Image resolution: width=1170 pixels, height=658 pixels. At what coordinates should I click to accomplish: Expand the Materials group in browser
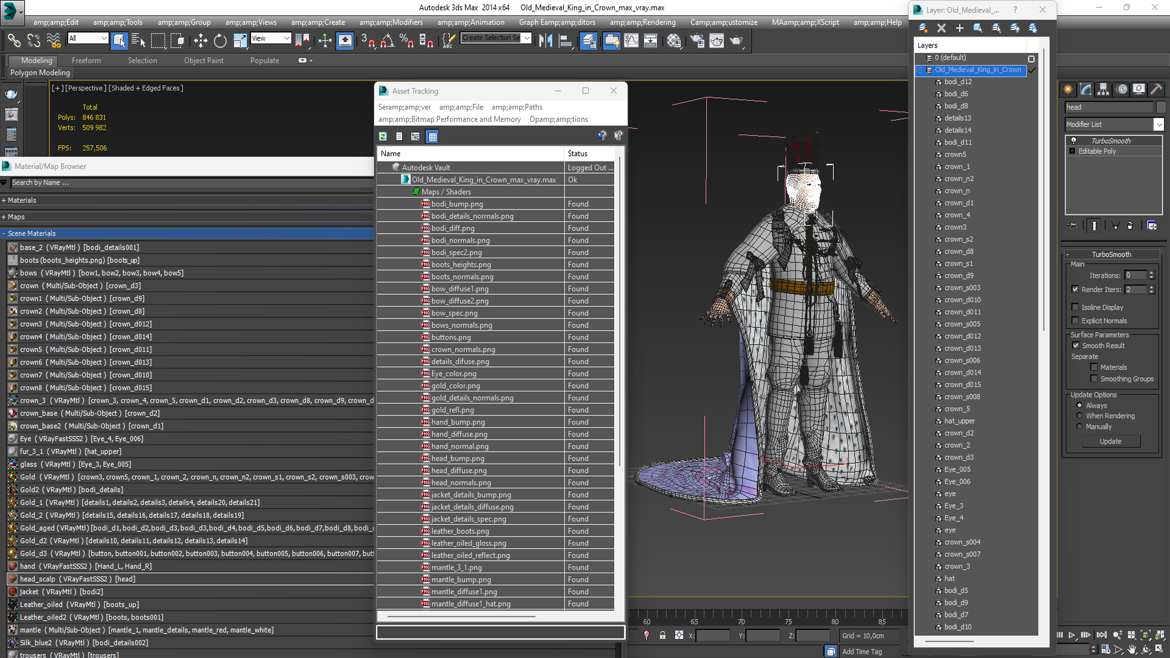coord(4,200)
